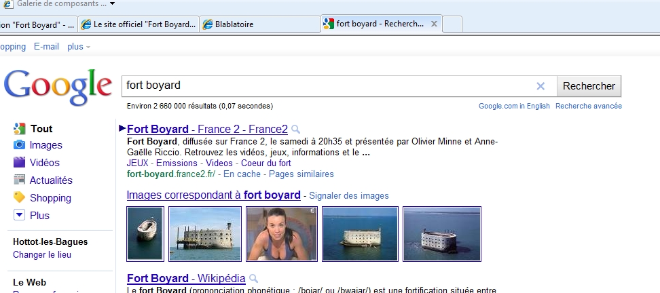Click the magnifier next to Wikipédia result

(253, 278)
